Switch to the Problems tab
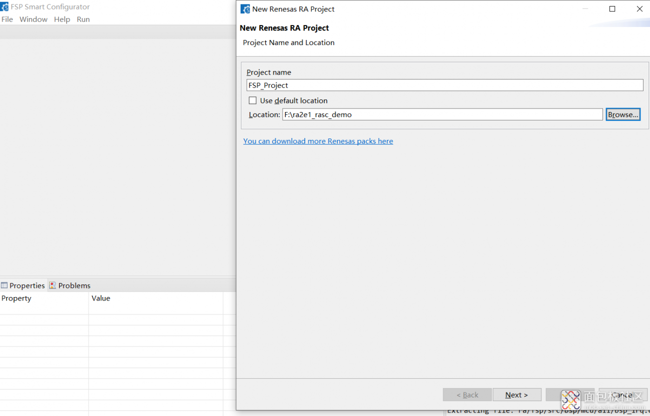 pos(70,285)
